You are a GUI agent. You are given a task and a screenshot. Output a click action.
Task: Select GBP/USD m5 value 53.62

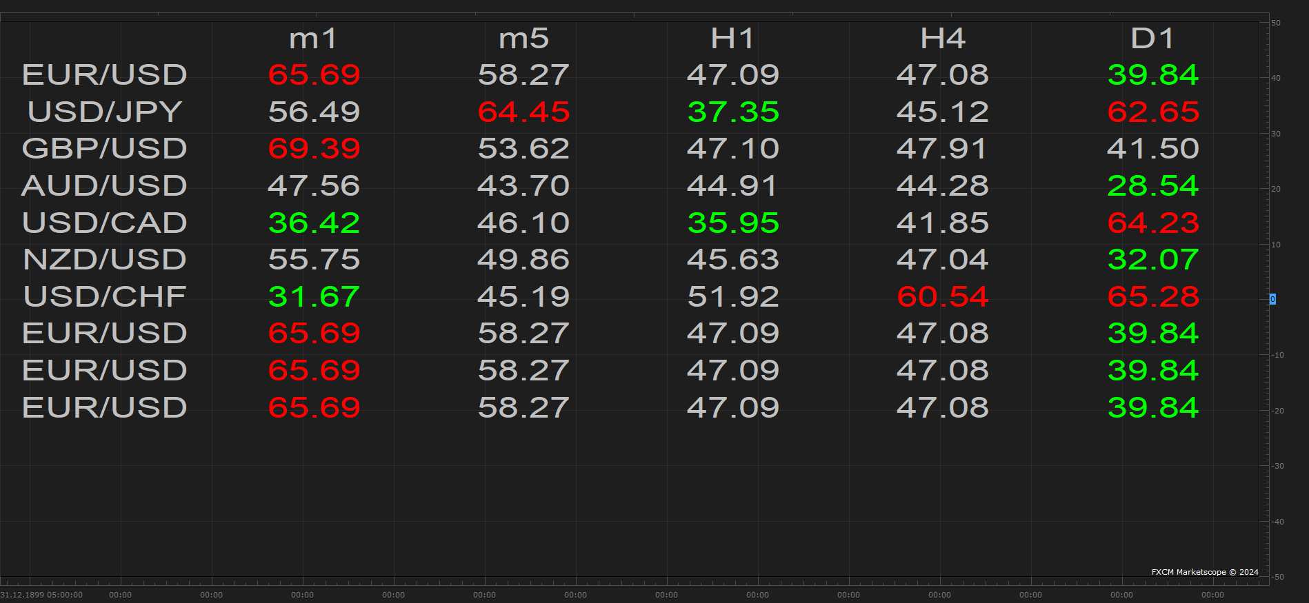click(524, 149)
